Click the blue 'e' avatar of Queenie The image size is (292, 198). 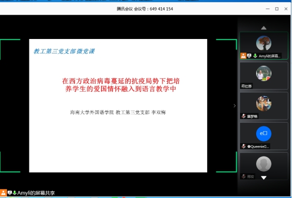(264, 134)
